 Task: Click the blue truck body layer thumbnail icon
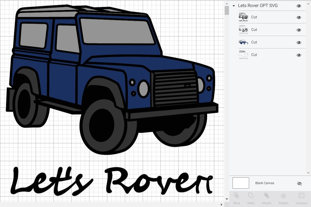point(243,42)
